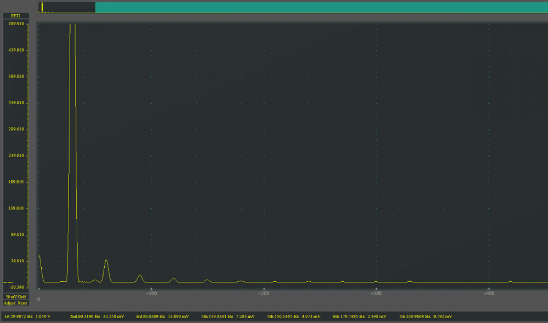
Task: Click the Adjust button under the vertical scale
Action: tap(9, 303)
